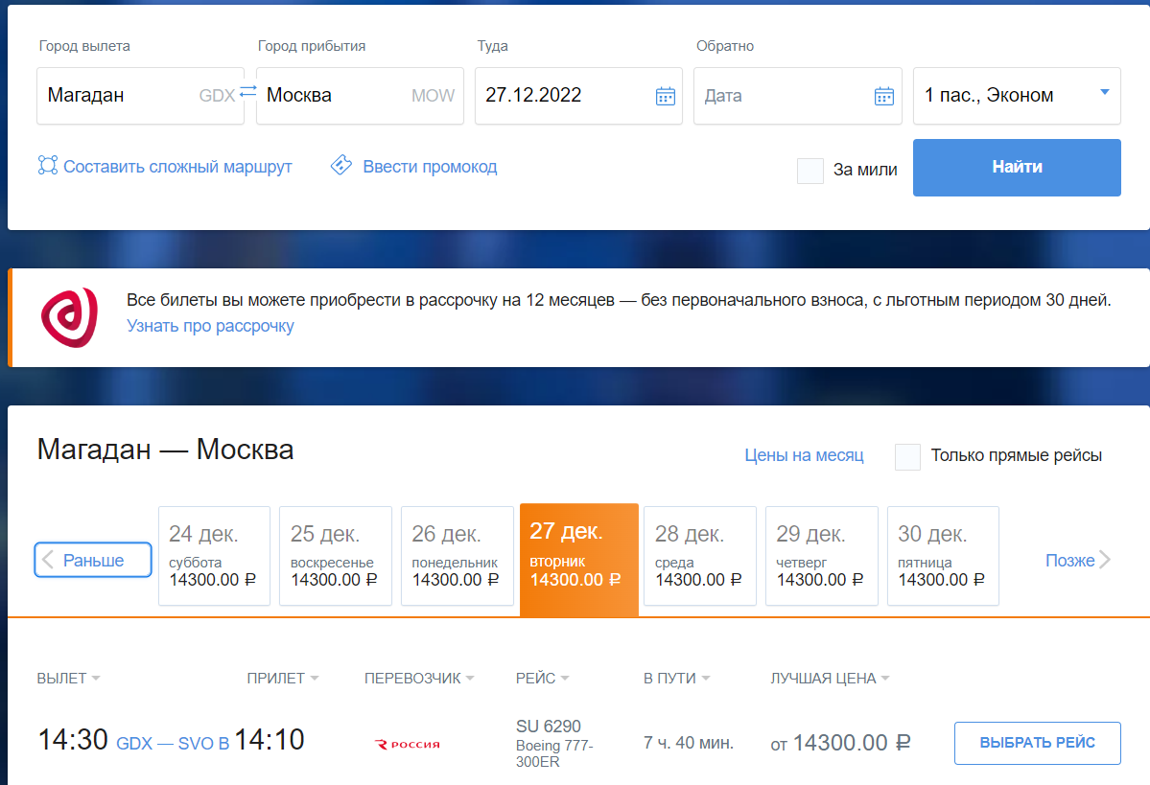Image resolution: width=1150 pixels, height=785 pixels.
Task: Click left chevron in Раньше button
Action: [x=48, y=560]
